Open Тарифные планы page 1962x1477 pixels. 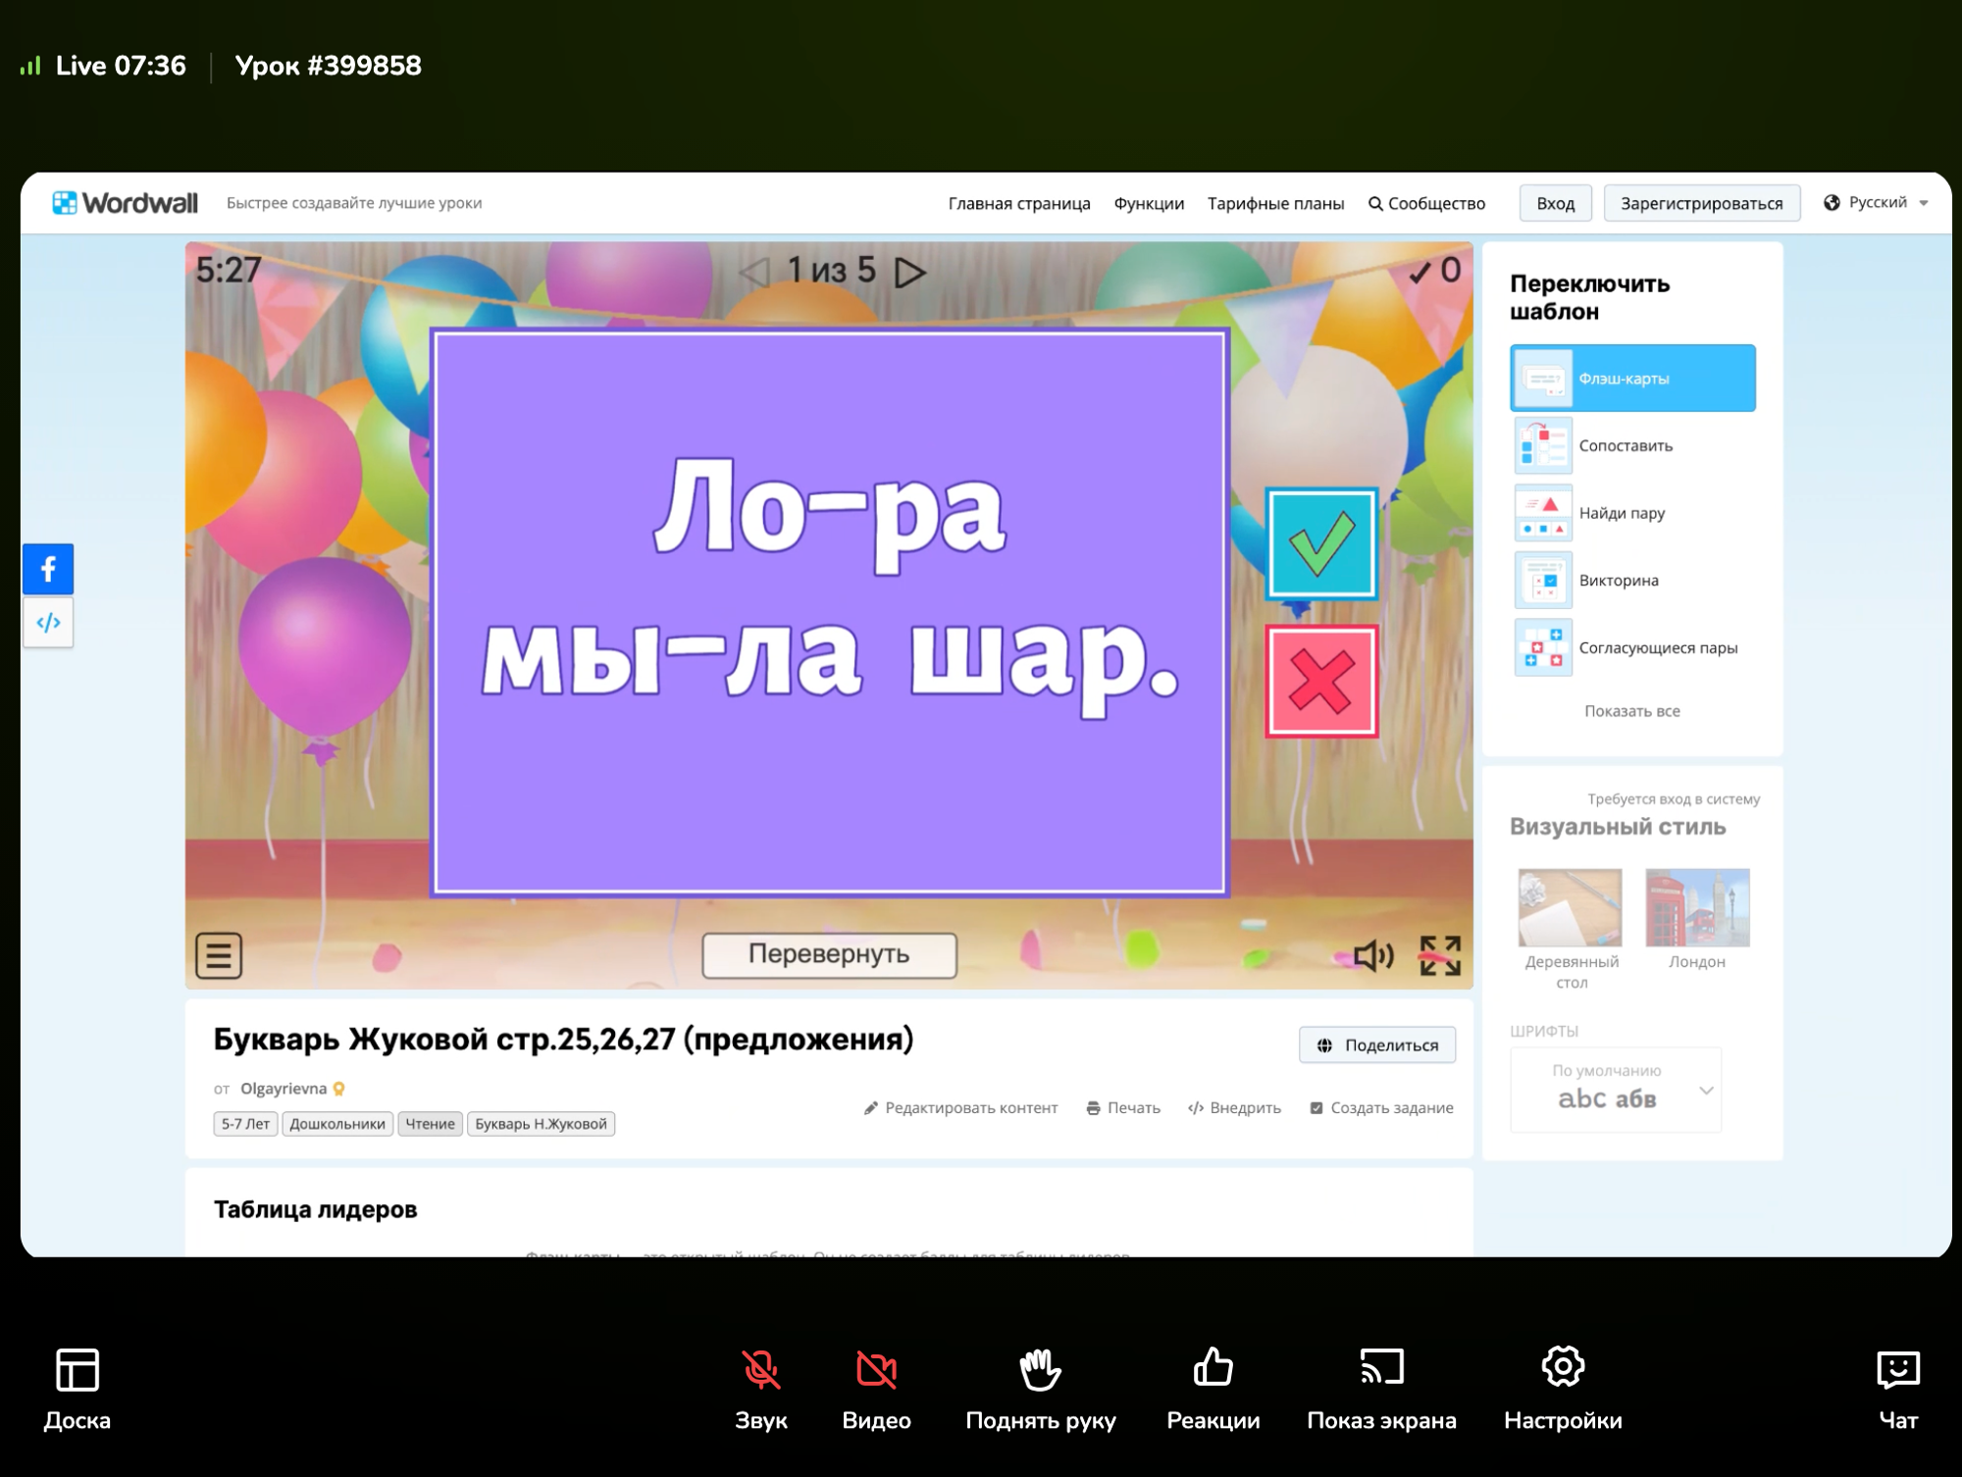(1275, 203)
